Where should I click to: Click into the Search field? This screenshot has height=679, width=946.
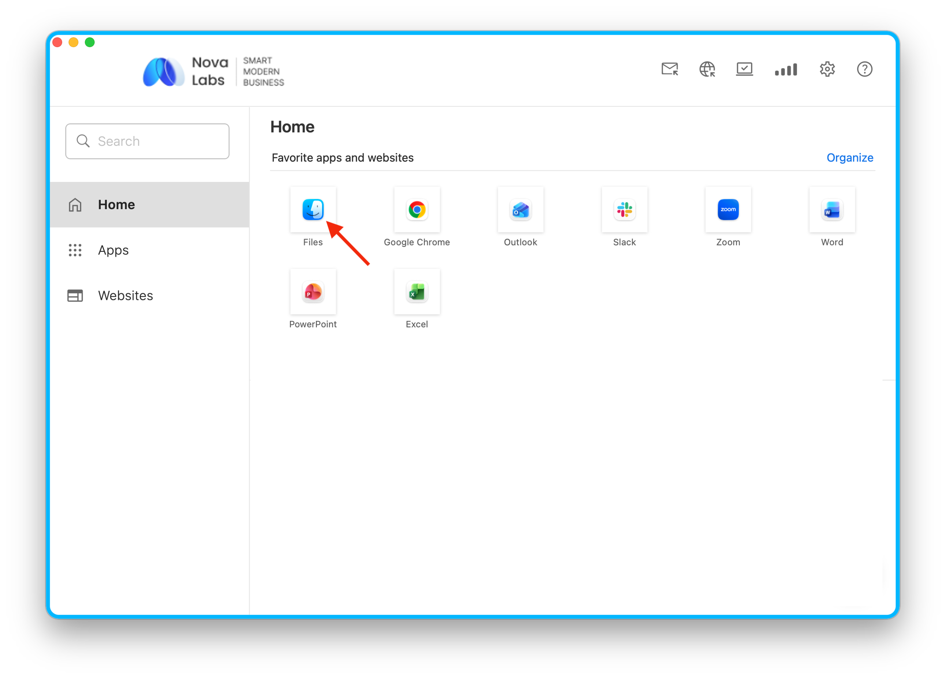point(147,141)
